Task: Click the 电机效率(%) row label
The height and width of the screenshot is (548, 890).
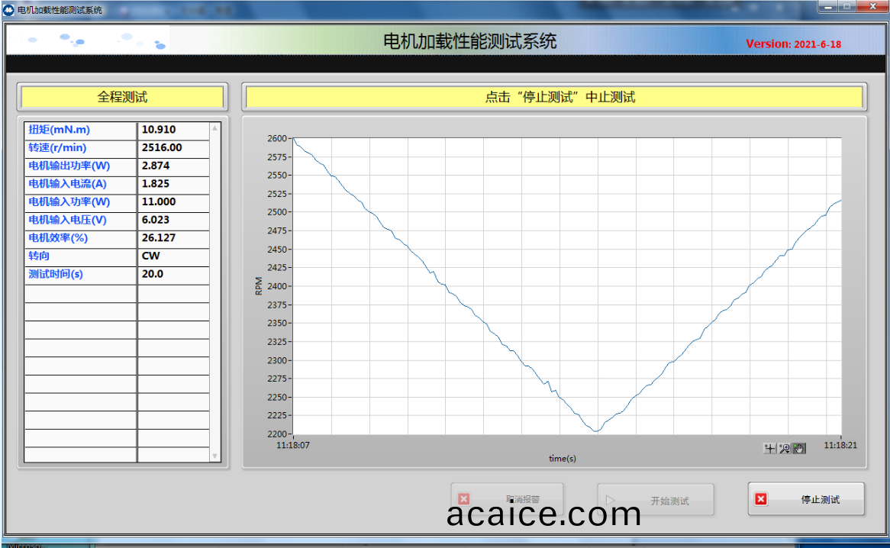Action: [x=81, y=238]
